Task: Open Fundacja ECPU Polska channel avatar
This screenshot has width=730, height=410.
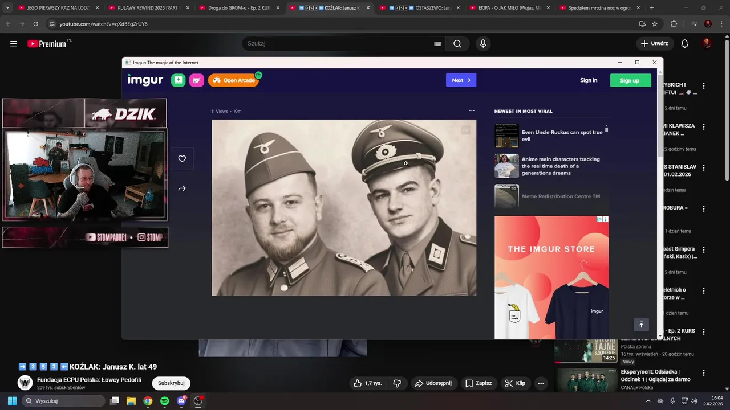Action: tap(25, 383)
